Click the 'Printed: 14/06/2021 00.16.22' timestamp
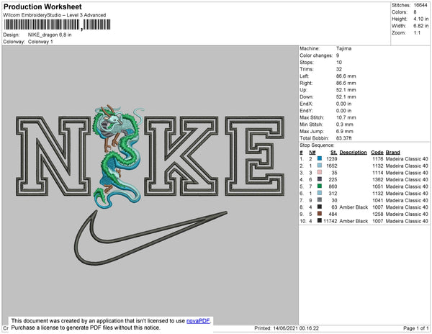Viewport: 432px width, 334px height. (287, 328)
